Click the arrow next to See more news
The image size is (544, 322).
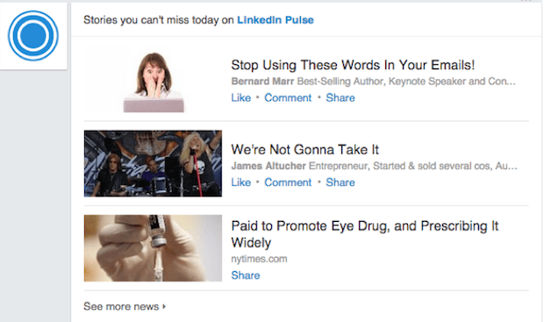164,306
